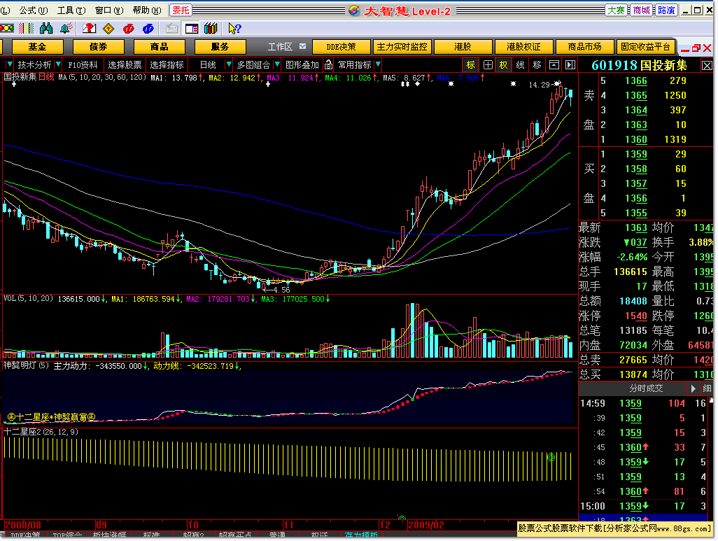Toggle the 权 rights-adjust button
718x541 pixels.
(x=504, y=64)
